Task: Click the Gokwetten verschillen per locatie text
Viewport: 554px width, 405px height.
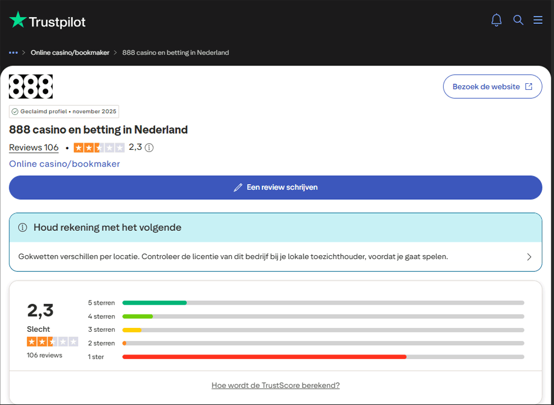Action: 233,256
